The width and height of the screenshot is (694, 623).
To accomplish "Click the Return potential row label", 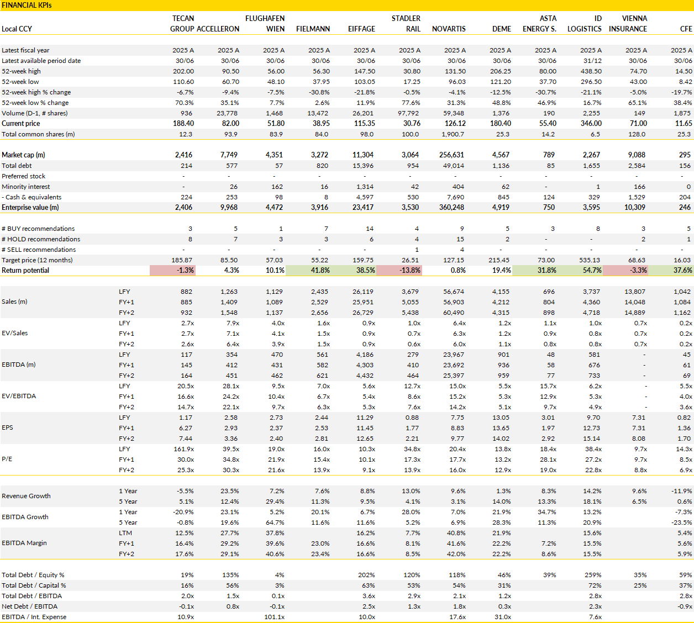I will (25, 271).
